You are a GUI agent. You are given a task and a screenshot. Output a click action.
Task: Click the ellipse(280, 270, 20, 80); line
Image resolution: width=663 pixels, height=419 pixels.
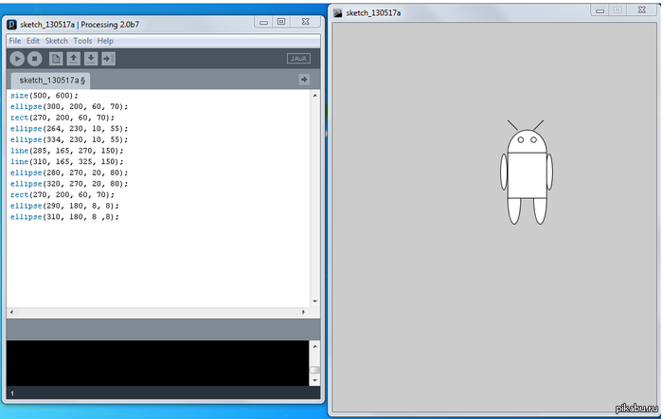click(x=69, y=173)
